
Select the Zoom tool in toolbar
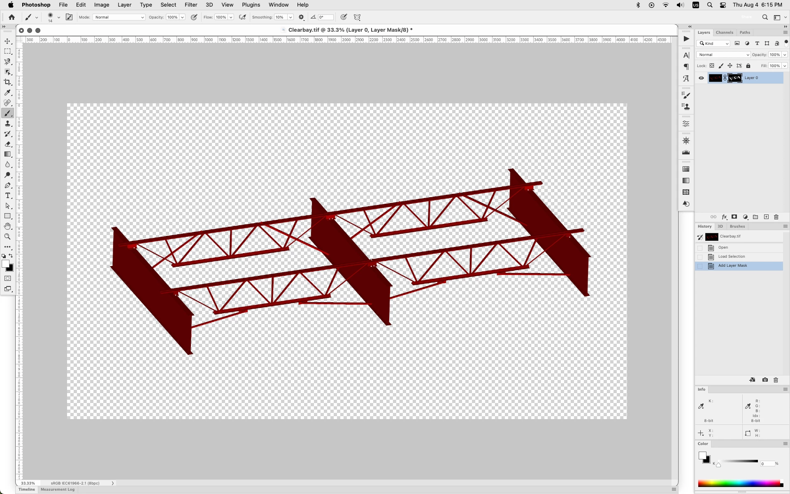[x=7, y=237]
